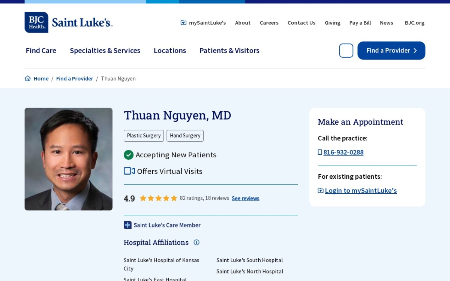Click Accepting New Patients text
The height and width of the screenshot is (281, 450).
tap(176, 155)
